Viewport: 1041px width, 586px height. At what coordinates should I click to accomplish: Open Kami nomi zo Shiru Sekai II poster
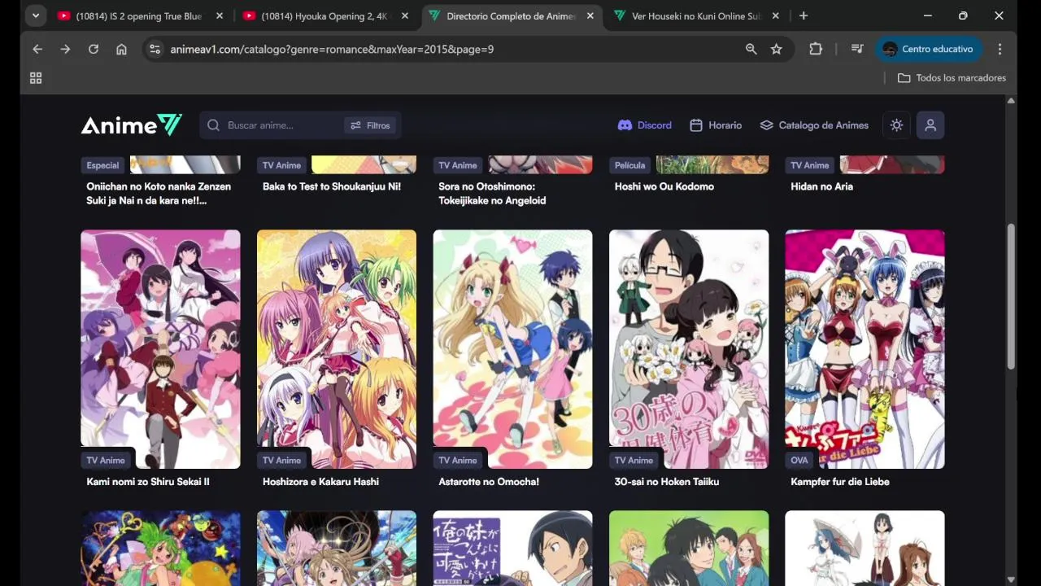[x=160, y=349]
